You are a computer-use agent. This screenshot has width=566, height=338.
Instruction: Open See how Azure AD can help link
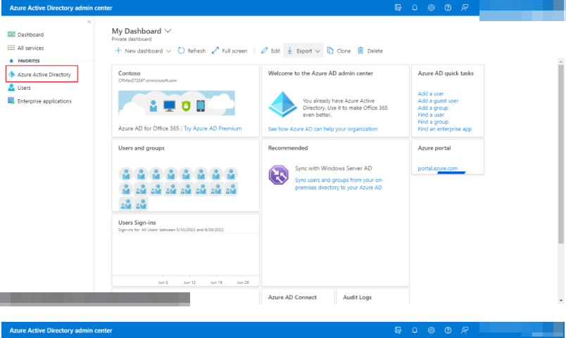point(322,129)
